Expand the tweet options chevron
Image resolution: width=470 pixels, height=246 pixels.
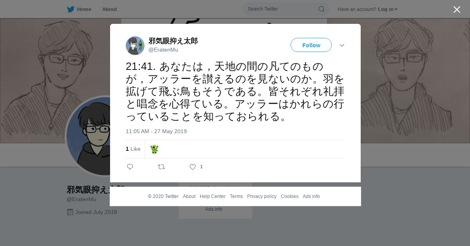(x=342, y=45)
